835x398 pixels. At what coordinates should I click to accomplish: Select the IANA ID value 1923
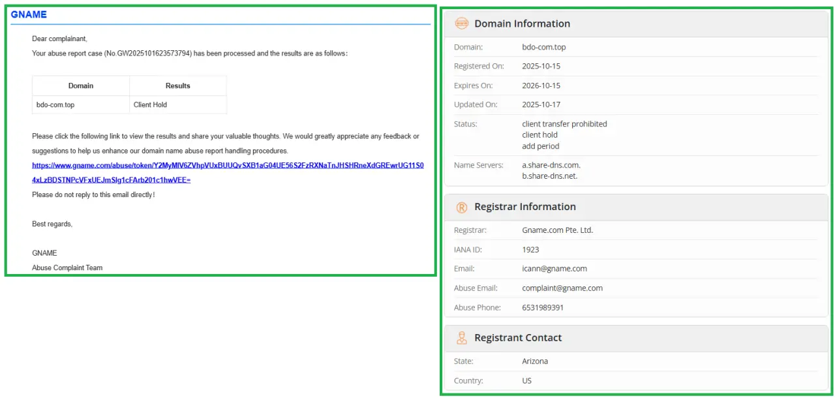pyautogui.click(x=530, y=250)
